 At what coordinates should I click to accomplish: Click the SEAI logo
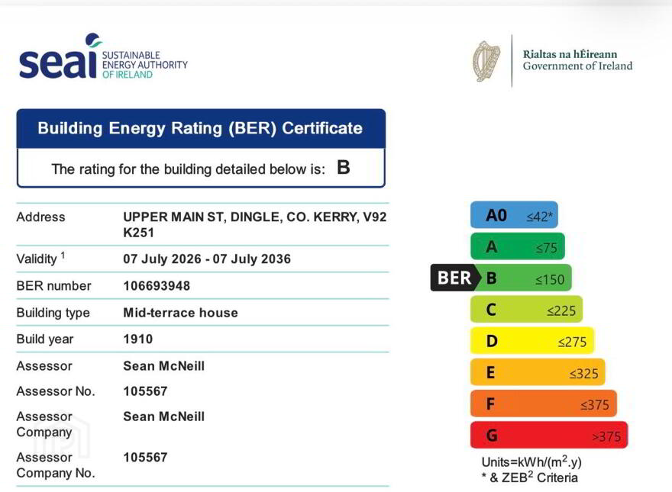(103, 56)
